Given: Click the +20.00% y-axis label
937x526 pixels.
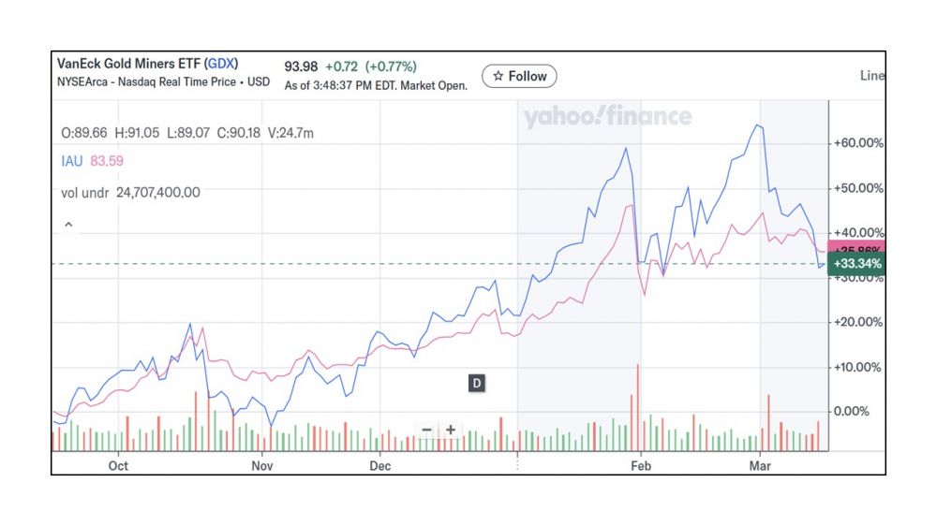Looking at the screenshot, I should 857,322.
